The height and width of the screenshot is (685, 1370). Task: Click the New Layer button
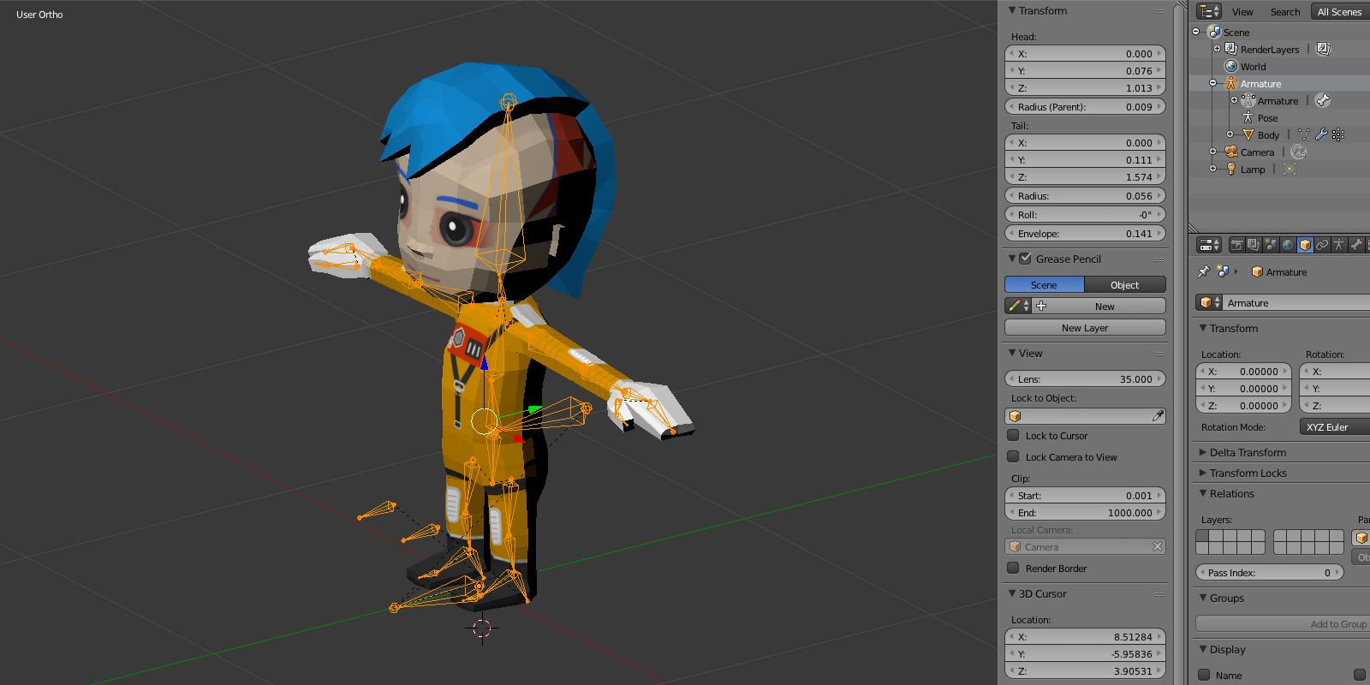coord(1085,327)
